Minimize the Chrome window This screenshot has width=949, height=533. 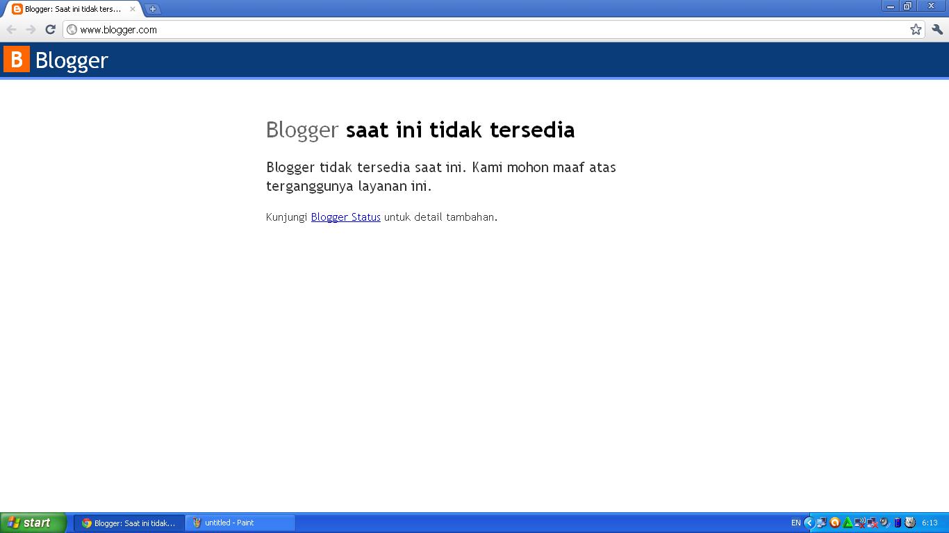point(891,6)
